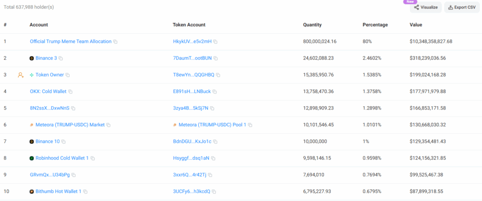Open token account BdnDGU...KxJo1c link
The height and width of the screenshot is (201, 482).
pos(193,141)
